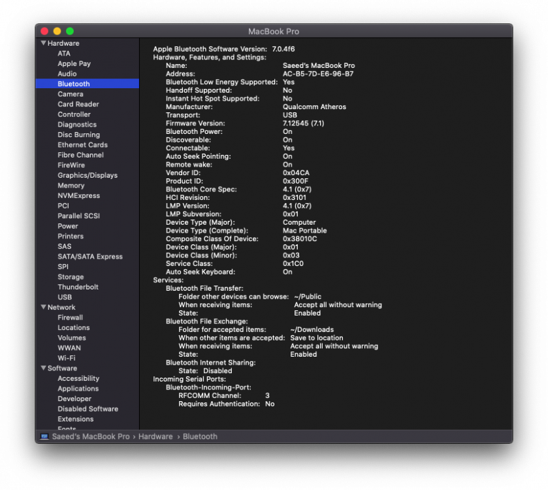Open Ethernet Cards in the sidebar
Image resolution: width=548 pixels, height=490 pixels.
[82, 144]
